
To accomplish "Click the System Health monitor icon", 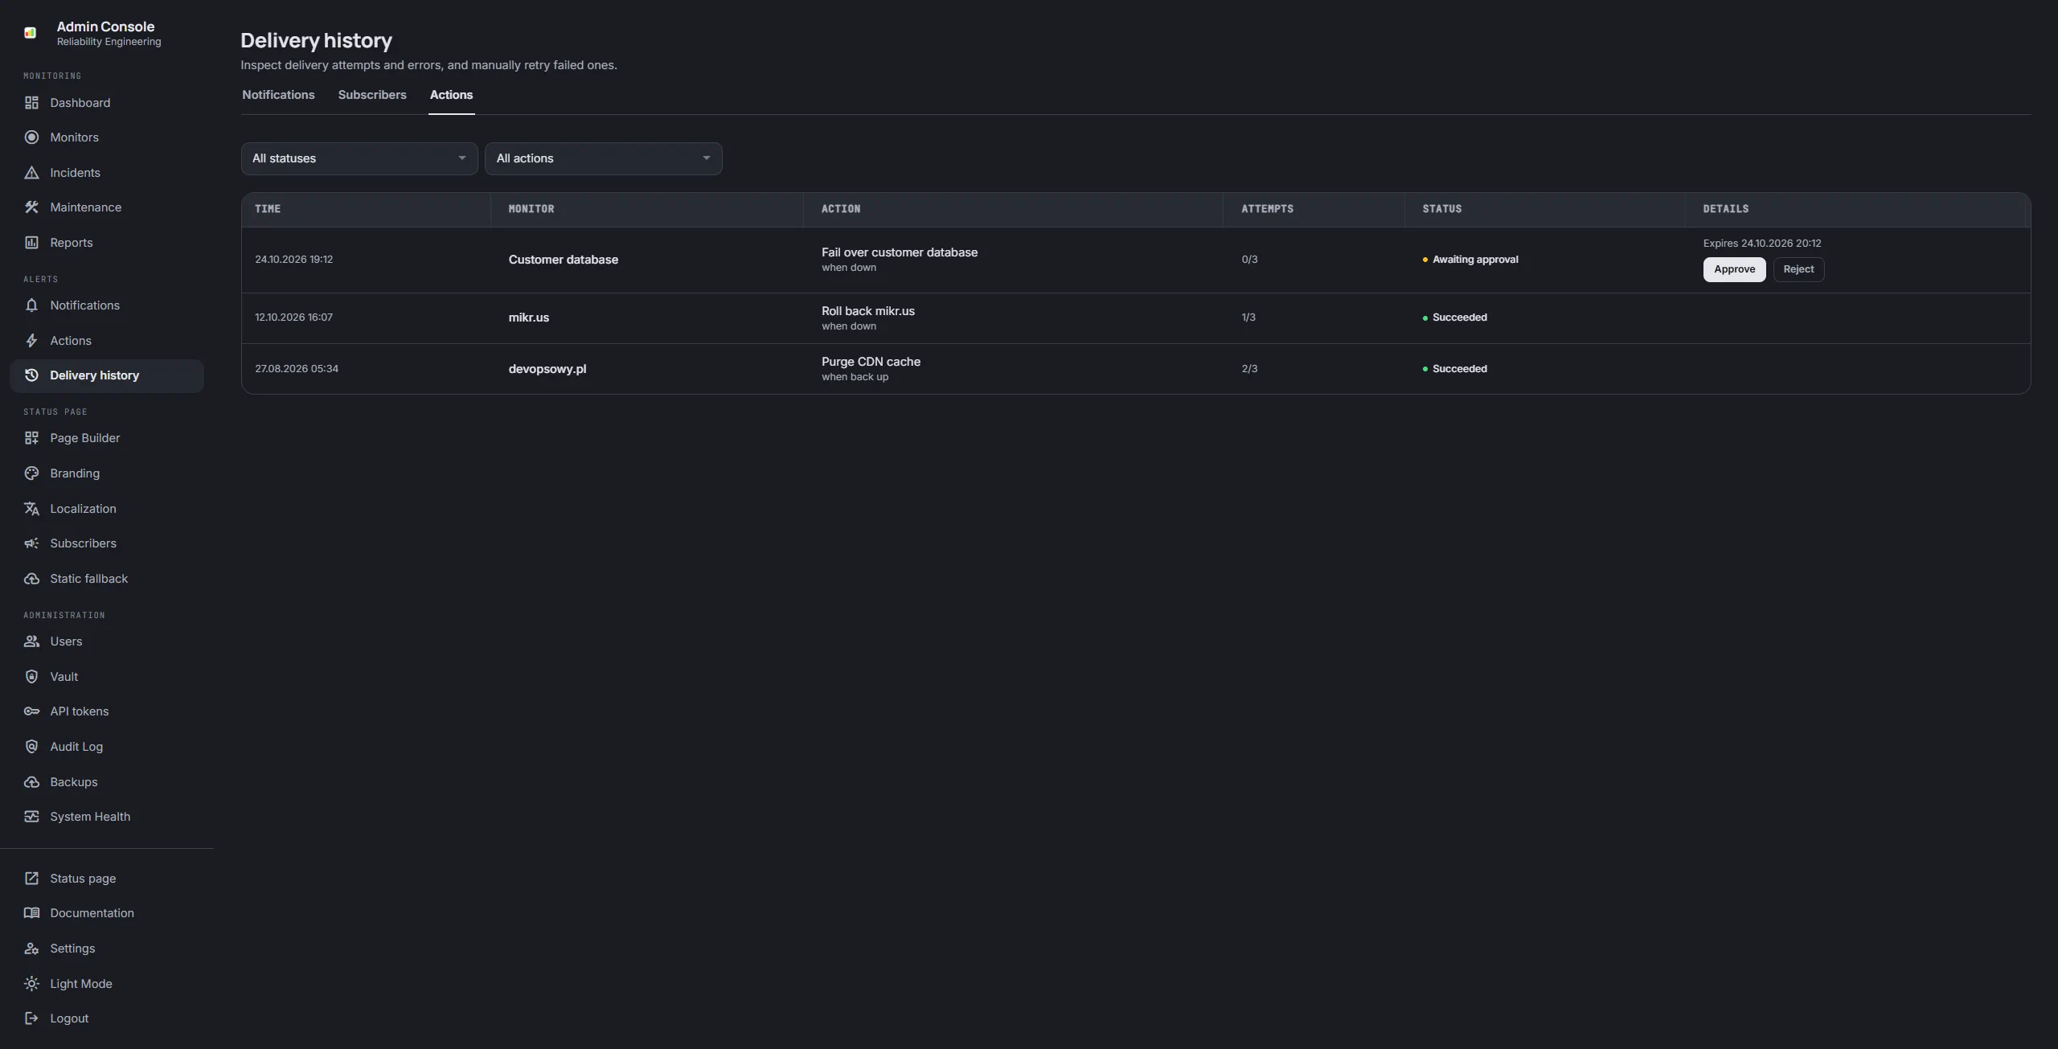I will 31,817.
